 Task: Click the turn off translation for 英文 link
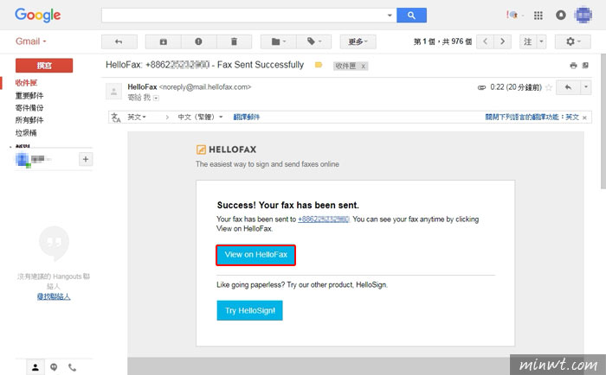532,117
